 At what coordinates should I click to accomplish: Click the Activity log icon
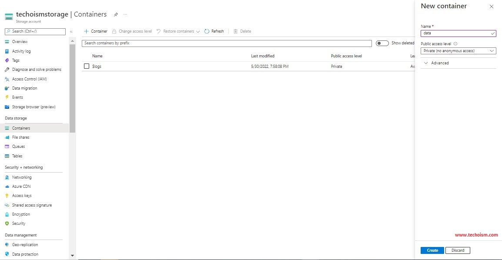(x=7, y=51)
